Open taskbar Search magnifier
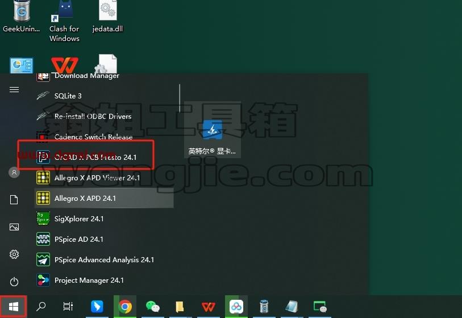The width and height of the screenshot is (462, 318). click(x=41, y=307)
